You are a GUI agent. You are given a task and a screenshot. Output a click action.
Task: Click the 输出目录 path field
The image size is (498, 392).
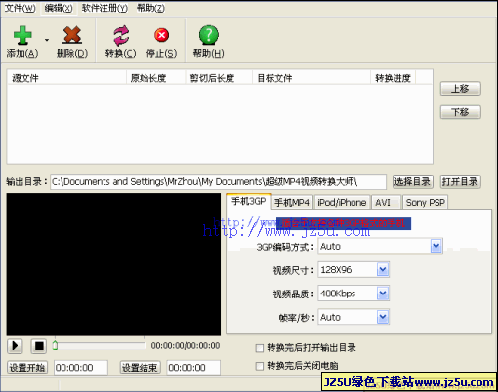tap(218, 181)
